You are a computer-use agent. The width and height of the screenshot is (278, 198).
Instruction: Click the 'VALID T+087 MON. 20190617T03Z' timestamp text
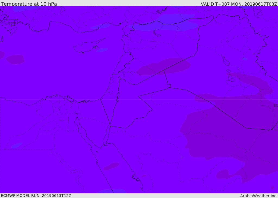pos(239,4)
